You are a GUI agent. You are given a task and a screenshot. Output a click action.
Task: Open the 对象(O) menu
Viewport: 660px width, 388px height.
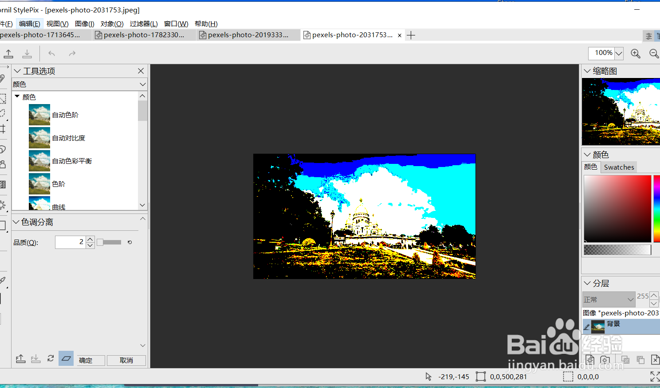tap(112, 23)
